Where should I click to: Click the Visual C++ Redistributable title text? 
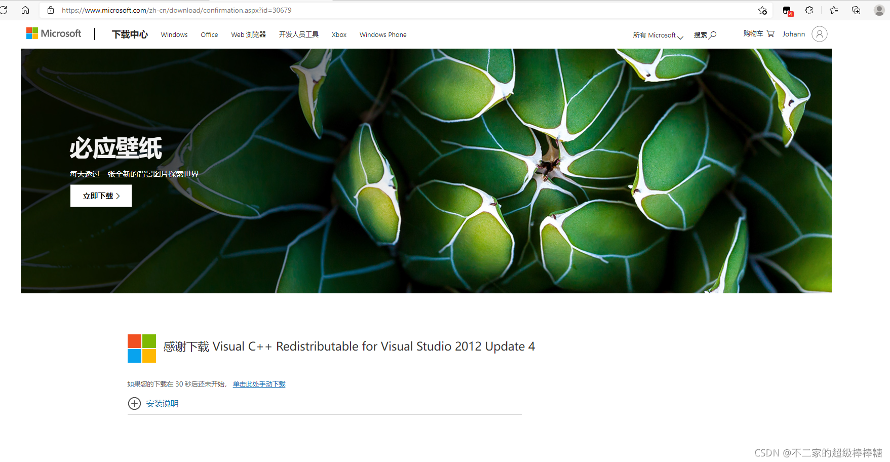coord(349,346)
